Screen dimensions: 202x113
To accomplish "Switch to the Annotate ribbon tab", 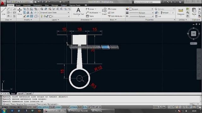I will [x=27, y=5].
